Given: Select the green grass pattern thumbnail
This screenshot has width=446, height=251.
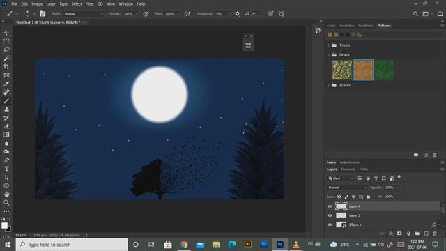Looking at the screenshot, I should point(384,70).
